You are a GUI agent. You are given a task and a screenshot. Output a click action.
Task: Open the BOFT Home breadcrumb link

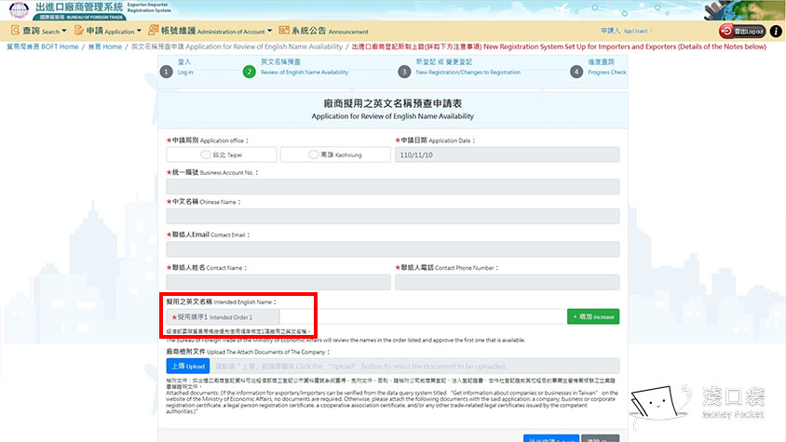[43, 47]
